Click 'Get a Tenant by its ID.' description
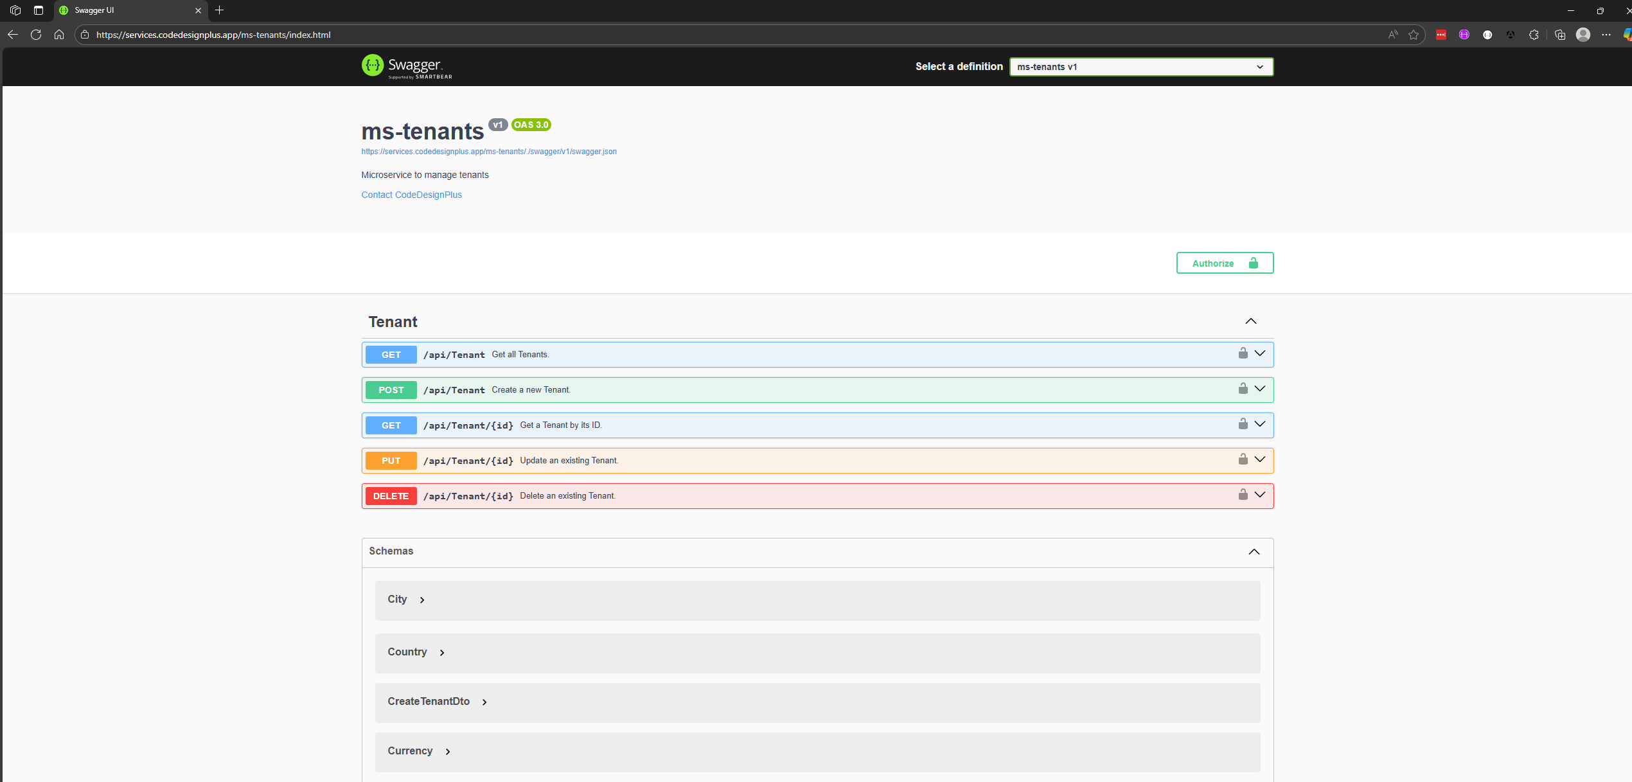Image resolution: width=1632 pixels, height=782 pixels. [561, 425]
